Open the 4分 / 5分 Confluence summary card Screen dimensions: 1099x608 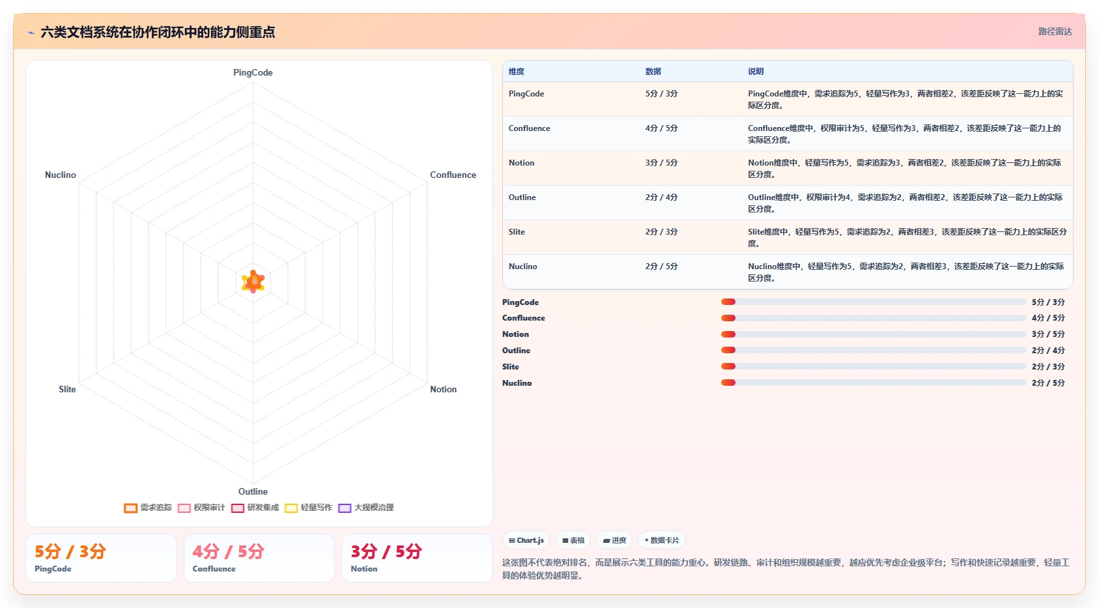pyautogui.click(x=259, y=558)
